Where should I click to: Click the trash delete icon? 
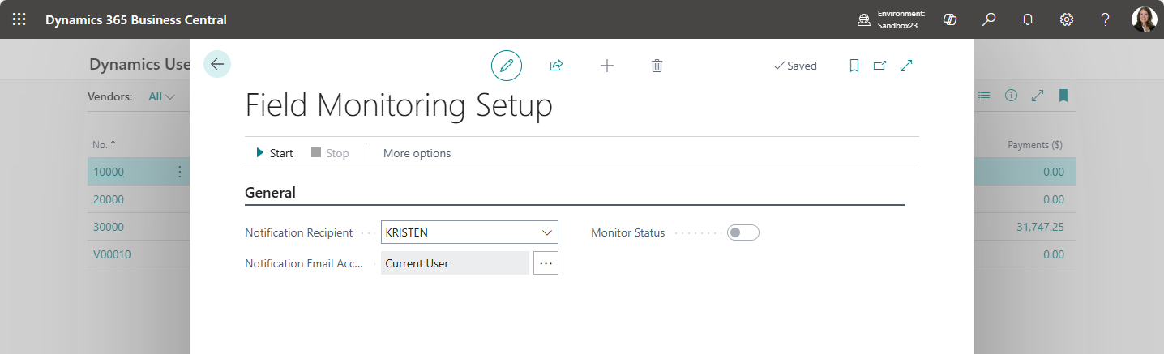(657, 66)
